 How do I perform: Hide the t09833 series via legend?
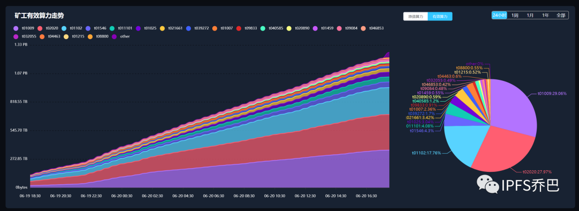(247, 28)
